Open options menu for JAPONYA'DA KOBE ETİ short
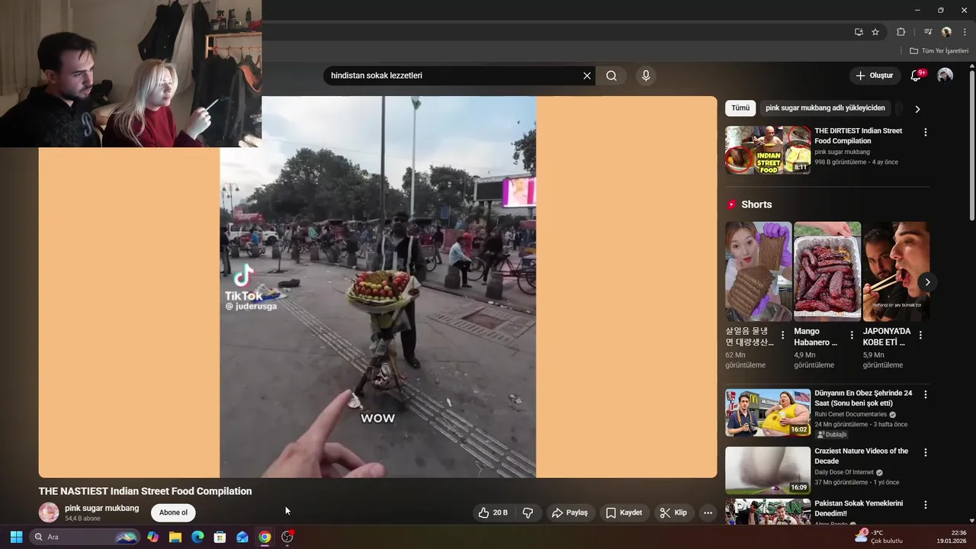This screenshot has width=976, height=549. click(x=920, y=335)
